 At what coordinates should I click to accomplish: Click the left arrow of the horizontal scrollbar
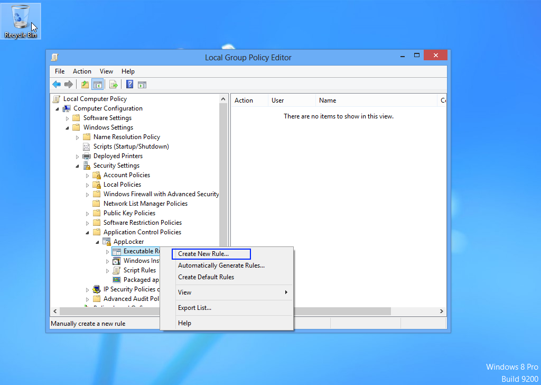pyautogui.click(x=55, y=311)
